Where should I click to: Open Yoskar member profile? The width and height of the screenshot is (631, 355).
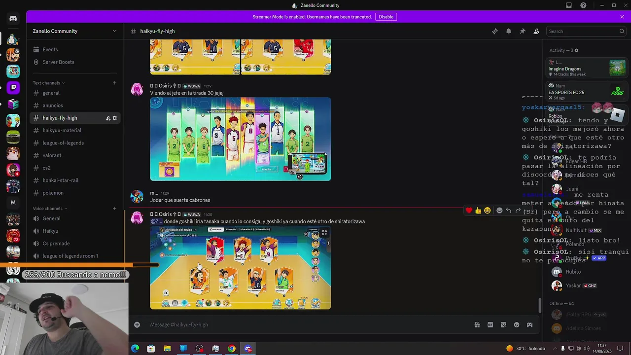coord(587,285)
